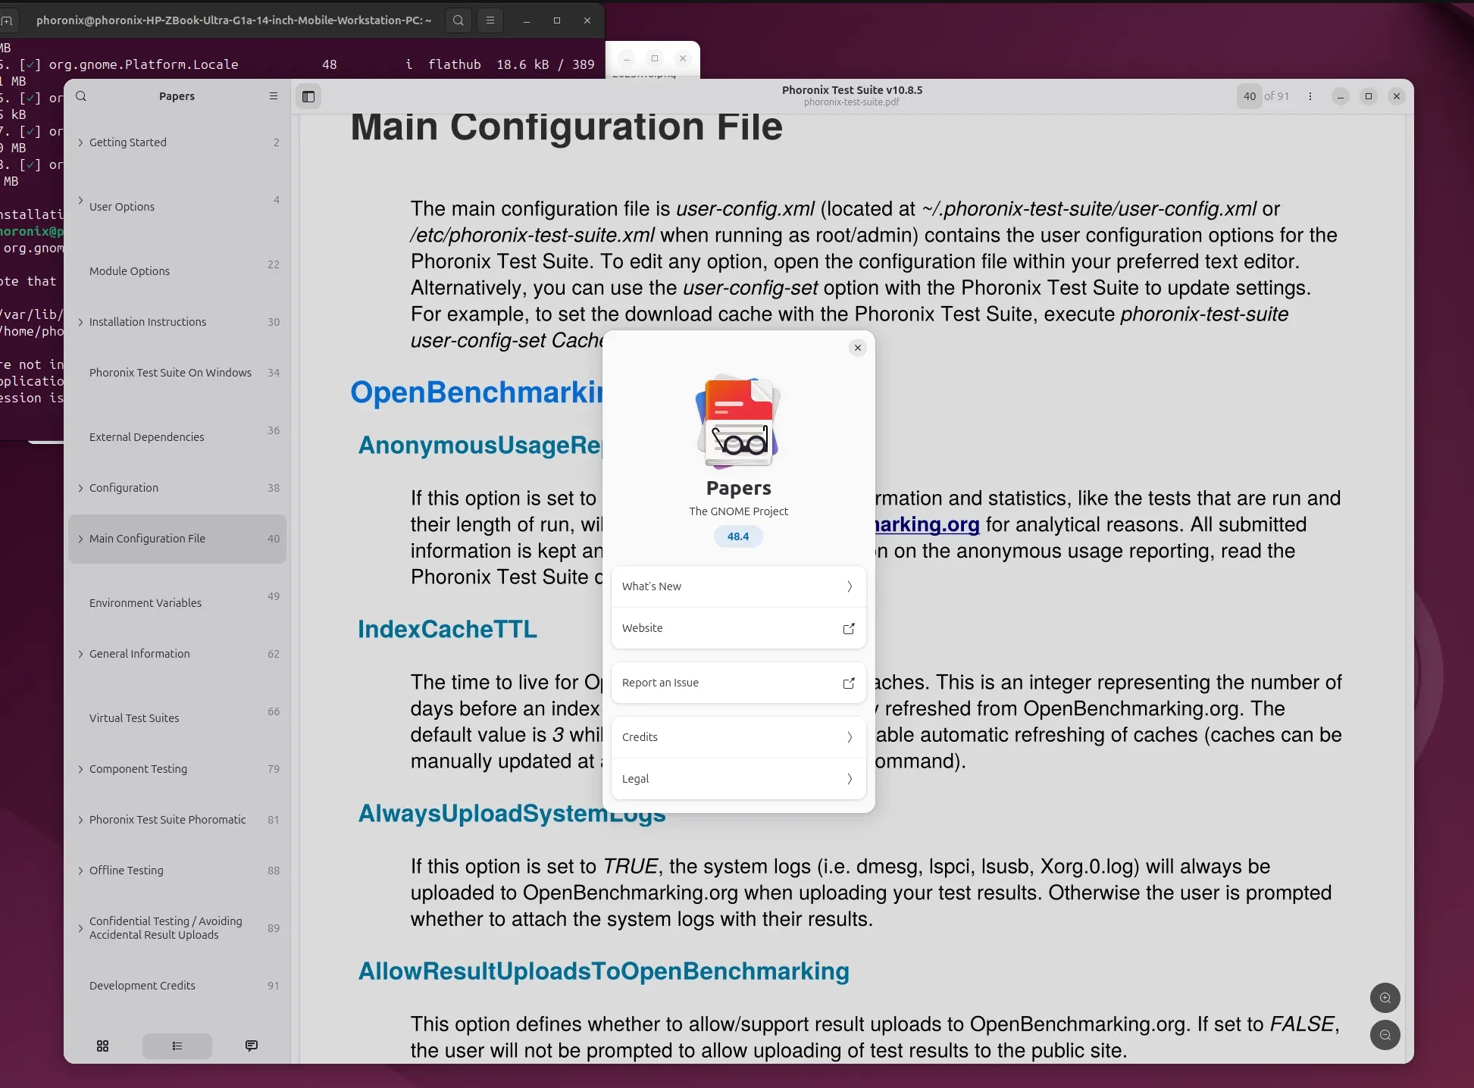
Task: Switch to outline view in sidebar
Action: pos(177,1046)
